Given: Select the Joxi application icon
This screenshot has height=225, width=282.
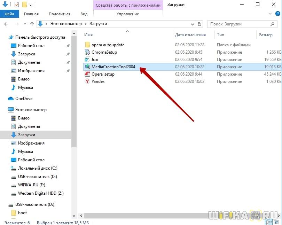Looking at the screenshot, I should (x=87, y=59).
